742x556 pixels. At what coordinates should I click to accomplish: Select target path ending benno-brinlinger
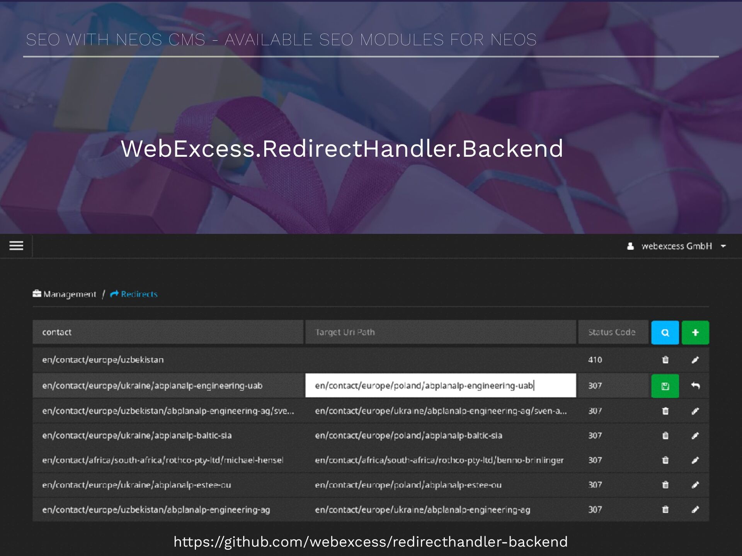click(x=439, y=460)
